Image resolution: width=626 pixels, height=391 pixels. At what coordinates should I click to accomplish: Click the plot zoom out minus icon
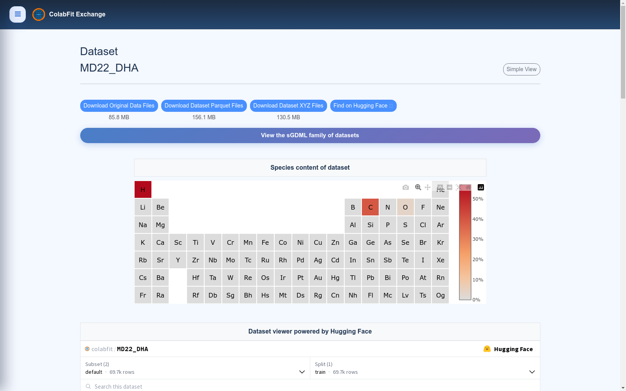click(450, 187)
